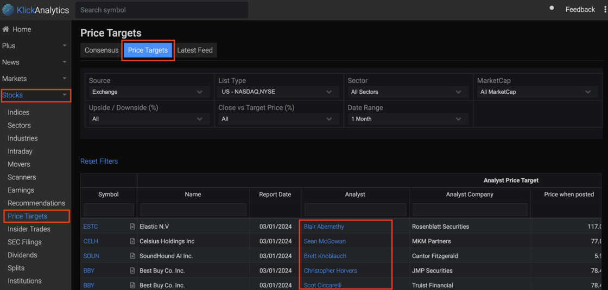The height and width of the screenshot is (290, 608).
Task: Click the Analyst Company filter box
Action: pyautogui.click(x=470, y=209)
